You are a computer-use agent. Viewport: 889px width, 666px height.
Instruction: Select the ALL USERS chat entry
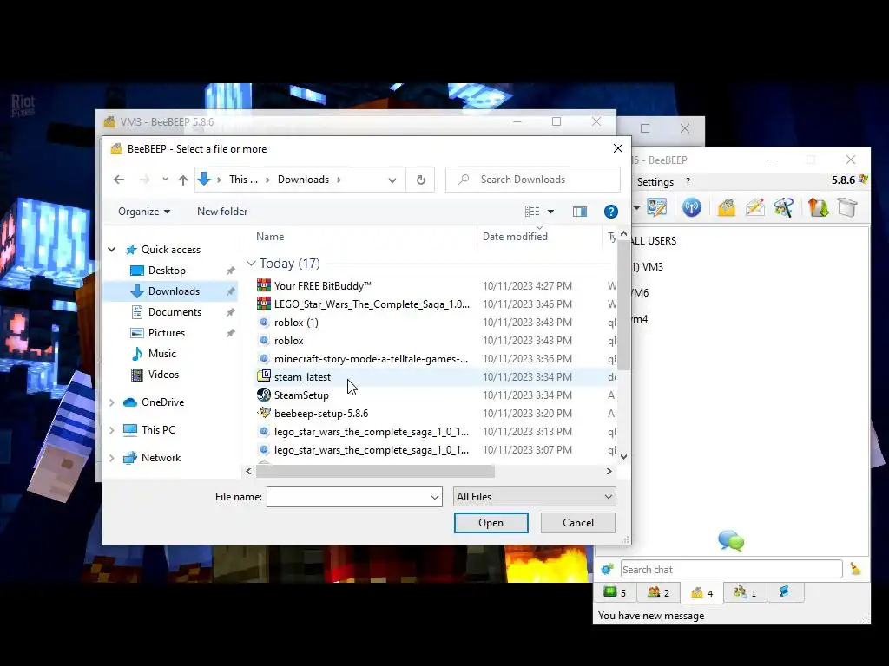point(654,241)
